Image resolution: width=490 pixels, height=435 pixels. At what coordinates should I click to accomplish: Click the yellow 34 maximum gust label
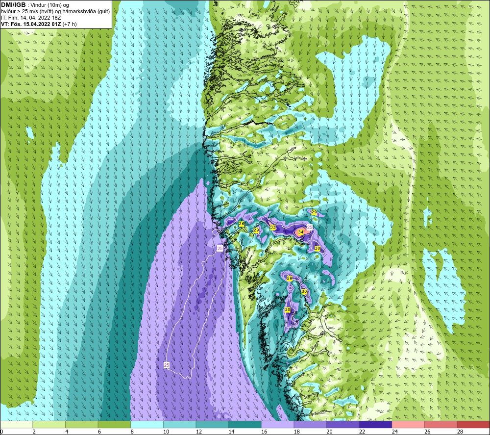pyautogui.click(x=301, y=232)
